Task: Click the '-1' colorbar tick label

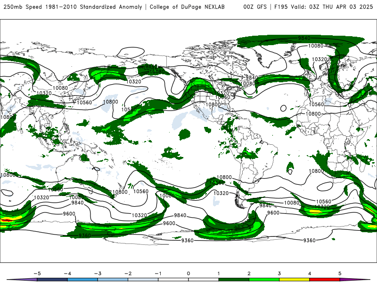Action: coord(158,274)
